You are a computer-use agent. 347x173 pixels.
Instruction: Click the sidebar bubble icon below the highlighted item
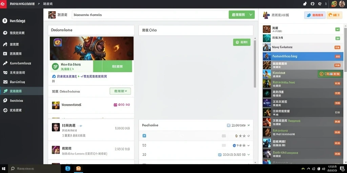tap(5, 101)
